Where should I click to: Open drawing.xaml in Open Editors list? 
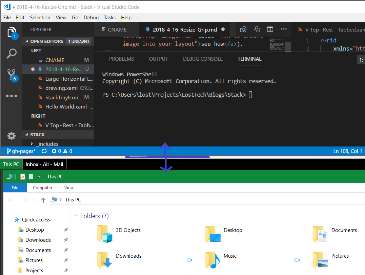pyautogui.click(x=58, y=88)
